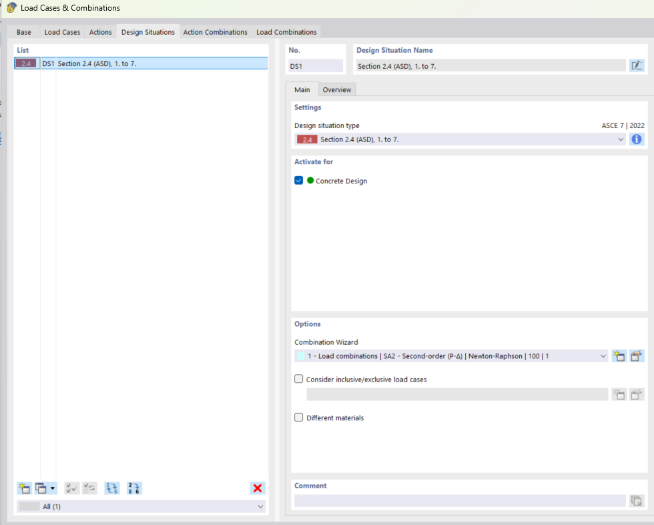The height and width of the screenshot is (525, 654).
Task: Select the Design Situations tab
Action: 148,32
